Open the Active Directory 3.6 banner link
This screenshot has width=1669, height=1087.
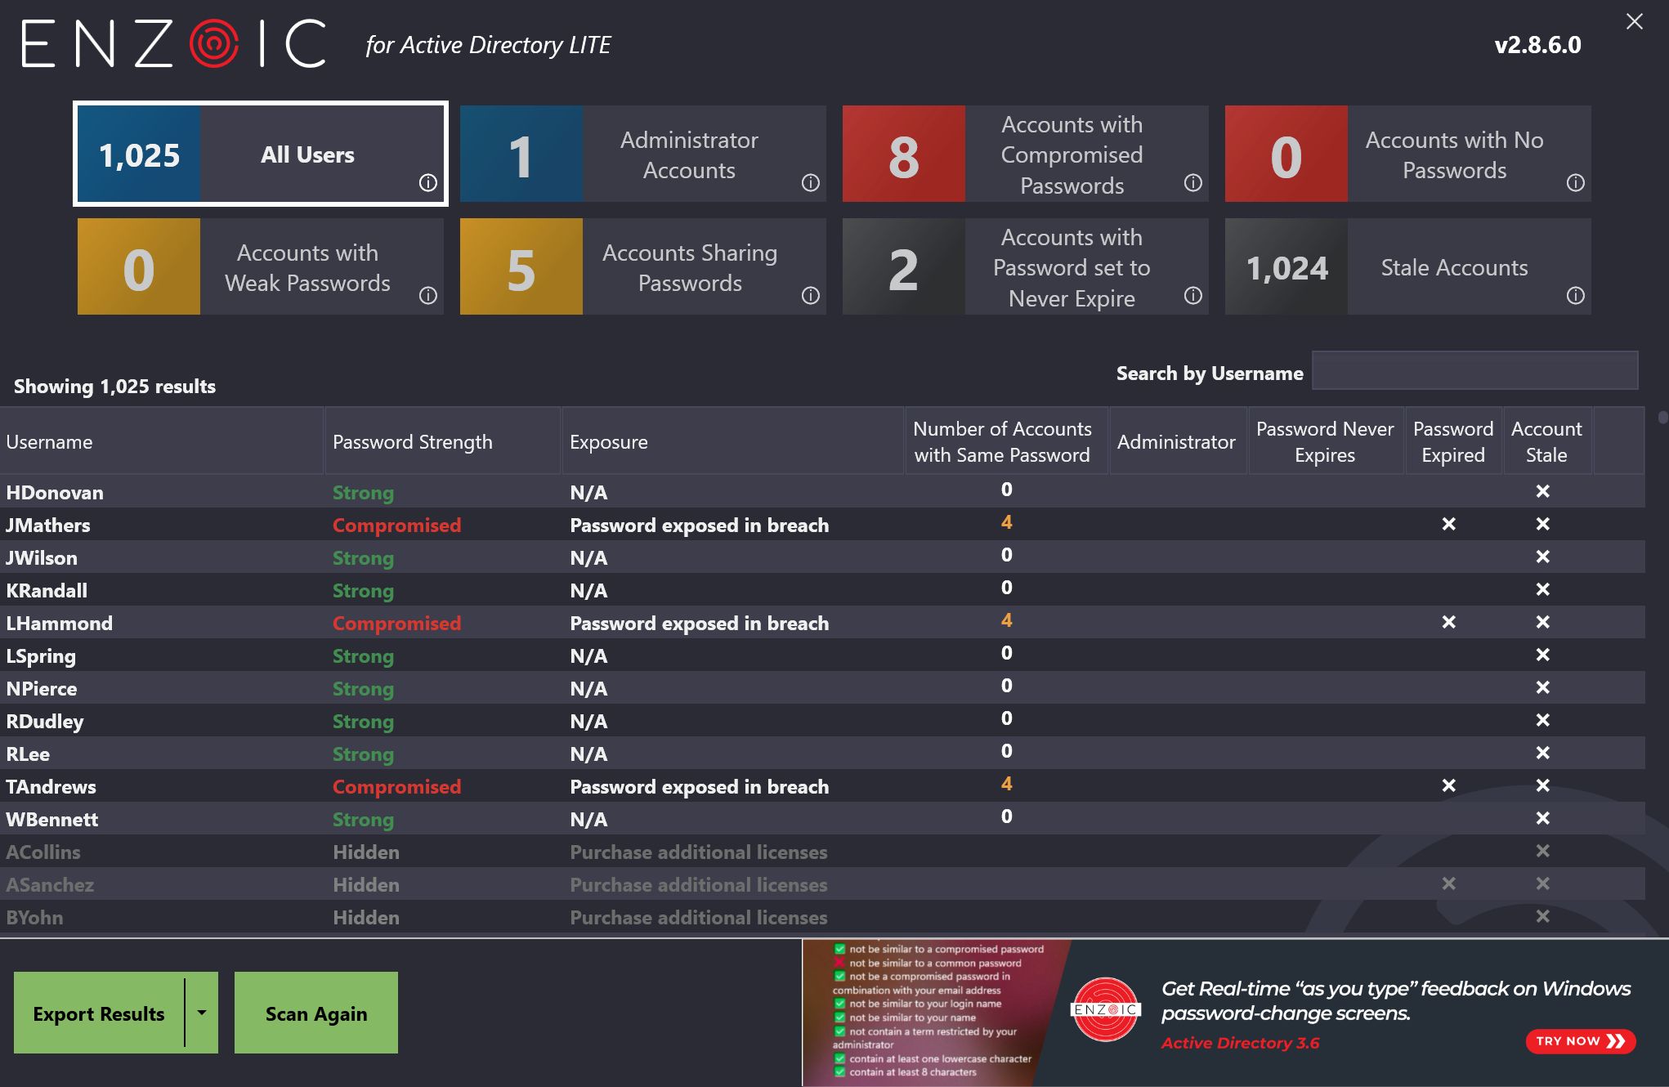[x=1240, y=1043]
